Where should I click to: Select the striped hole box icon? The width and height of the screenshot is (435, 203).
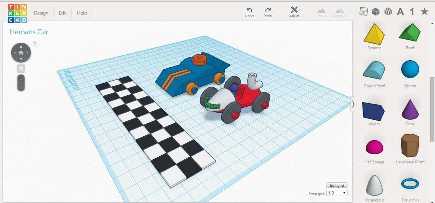pyautogui.click(x=388, y=12)
